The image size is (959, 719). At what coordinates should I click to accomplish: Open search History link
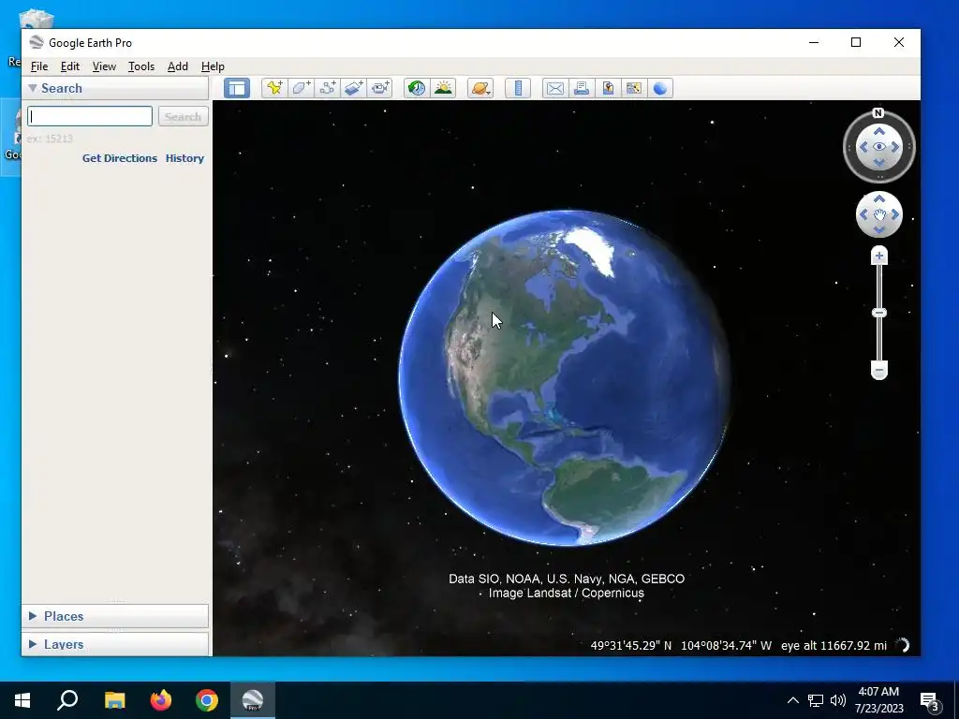184,157
